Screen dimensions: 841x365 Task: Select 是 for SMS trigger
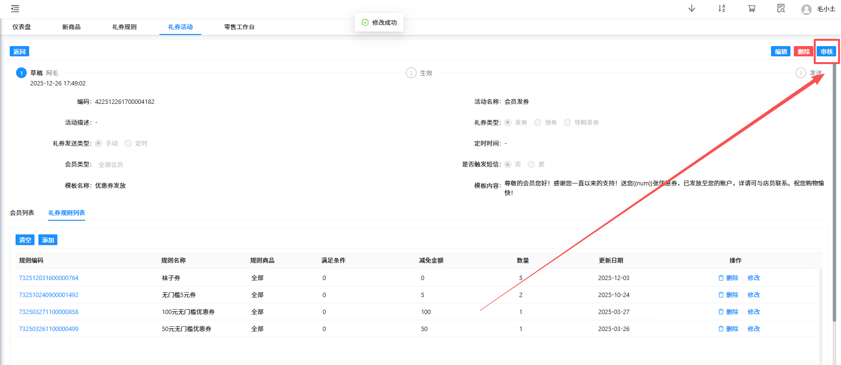531,165
